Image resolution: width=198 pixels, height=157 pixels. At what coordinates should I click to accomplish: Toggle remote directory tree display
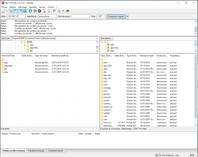20,11
